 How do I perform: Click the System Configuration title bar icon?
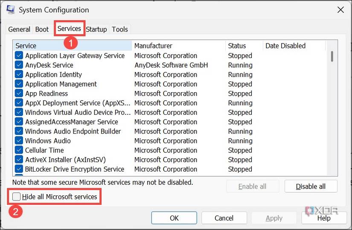(x=10, y=9)
